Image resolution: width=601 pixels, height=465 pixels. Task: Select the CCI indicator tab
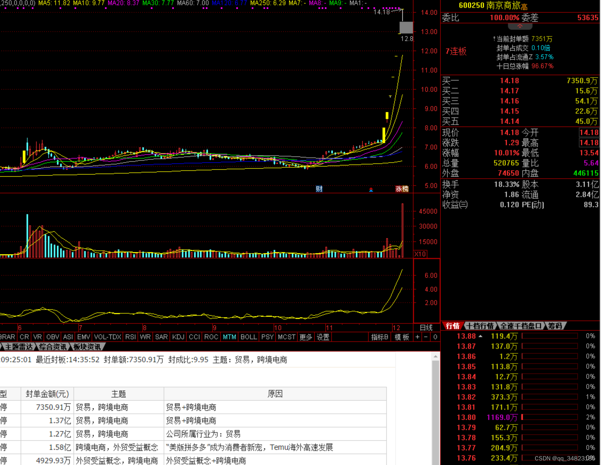[x=194, y=337]
